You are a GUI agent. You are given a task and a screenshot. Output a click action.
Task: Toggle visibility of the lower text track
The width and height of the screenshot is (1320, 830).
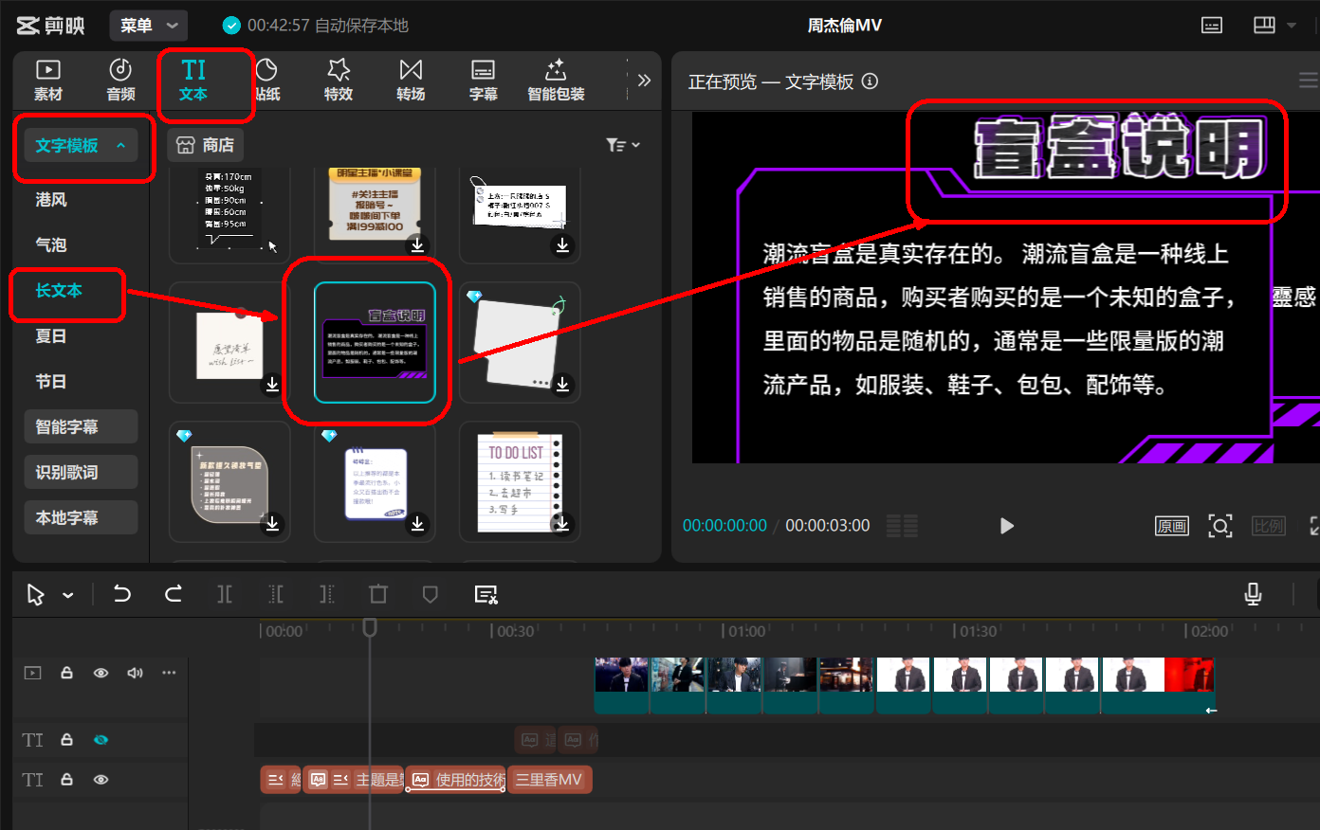(x=101, y=780)
